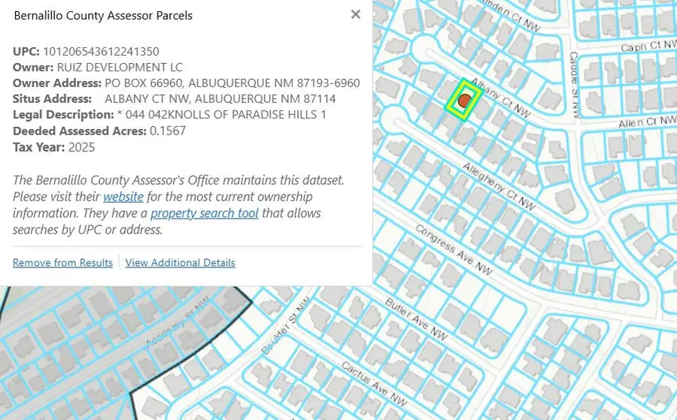Image resolution: width=677 pixels, height=420 pixels.
Task: Select the Congress Ave NW street label
Action: coord(454,249)
